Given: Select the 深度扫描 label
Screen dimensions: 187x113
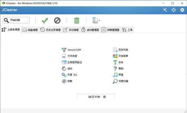Looking at the screenshot, I should [123, 81].
